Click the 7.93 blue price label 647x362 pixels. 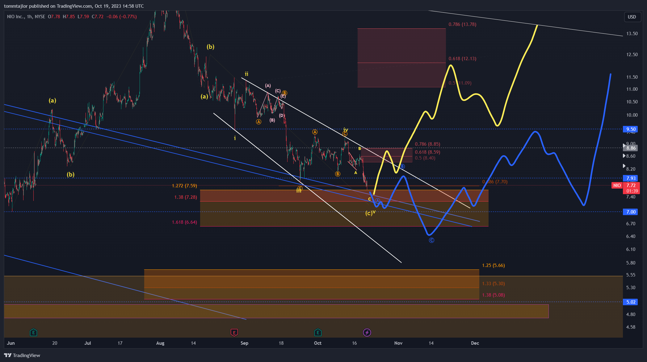pyautogui.click(x=631, y=178)
